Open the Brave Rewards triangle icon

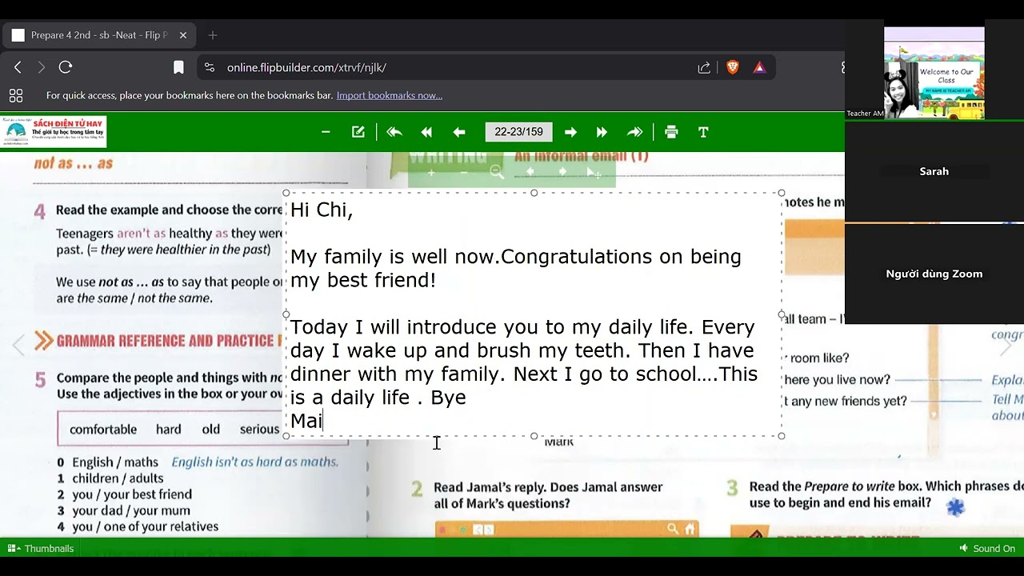759,67
